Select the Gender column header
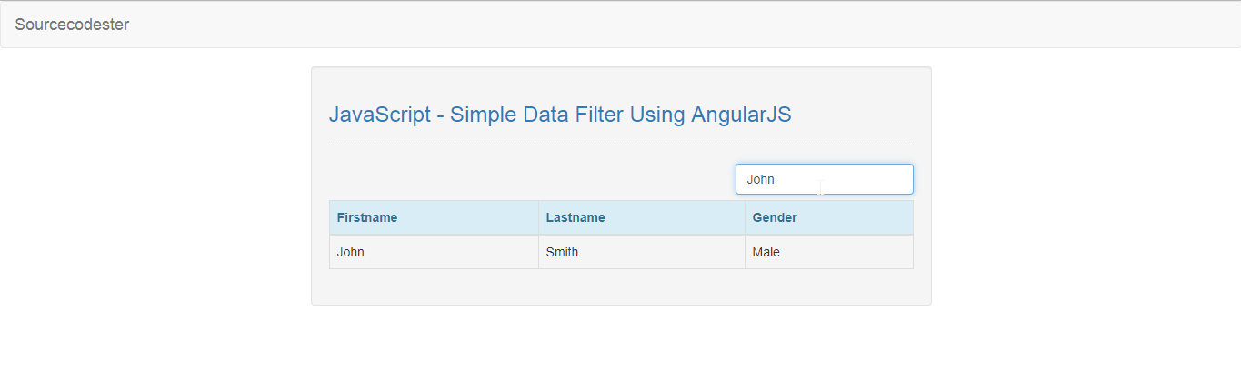This screenshot has width=1241, height=381. (x=828, y=217)
